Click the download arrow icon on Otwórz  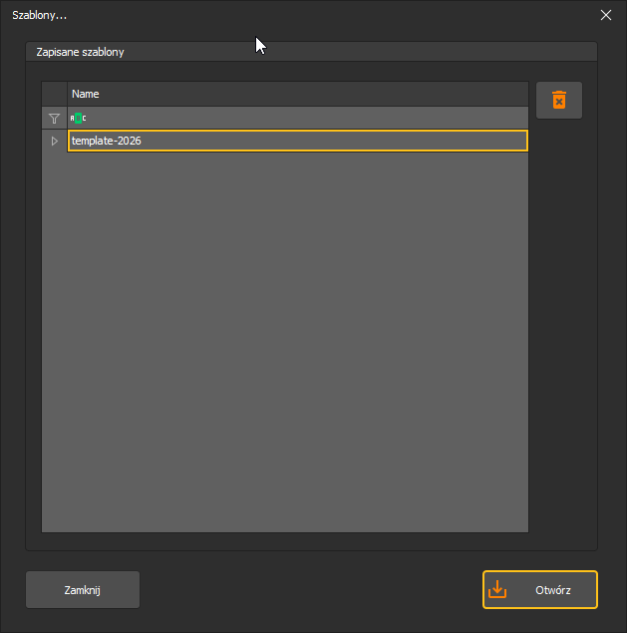coord(497,589)
